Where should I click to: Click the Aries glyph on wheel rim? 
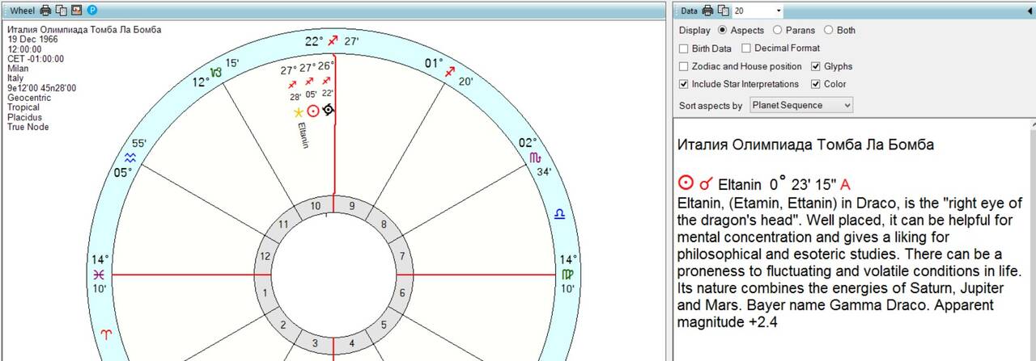click(107, 333)
